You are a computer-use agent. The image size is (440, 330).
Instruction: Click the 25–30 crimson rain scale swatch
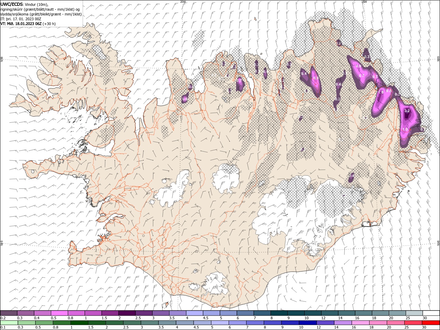point(414,323)
